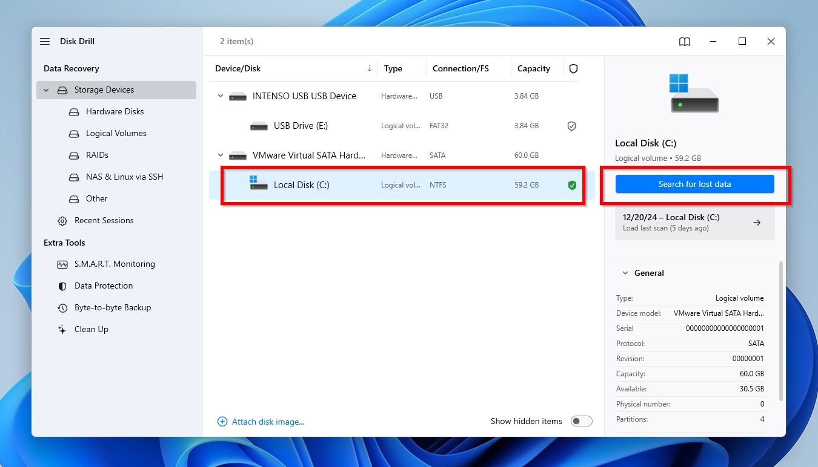The width and height of the screenshot is (818, 467).
Task: Click the NAS & Linux drive icon
Action: (x=74, y=177)
